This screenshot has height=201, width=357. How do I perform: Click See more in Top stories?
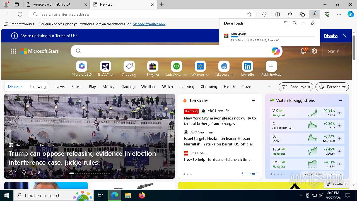point(249,174)
